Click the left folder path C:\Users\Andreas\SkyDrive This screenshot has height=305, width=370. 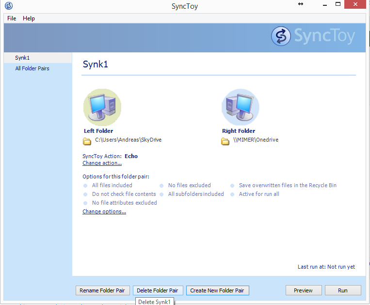click(128, 140)
